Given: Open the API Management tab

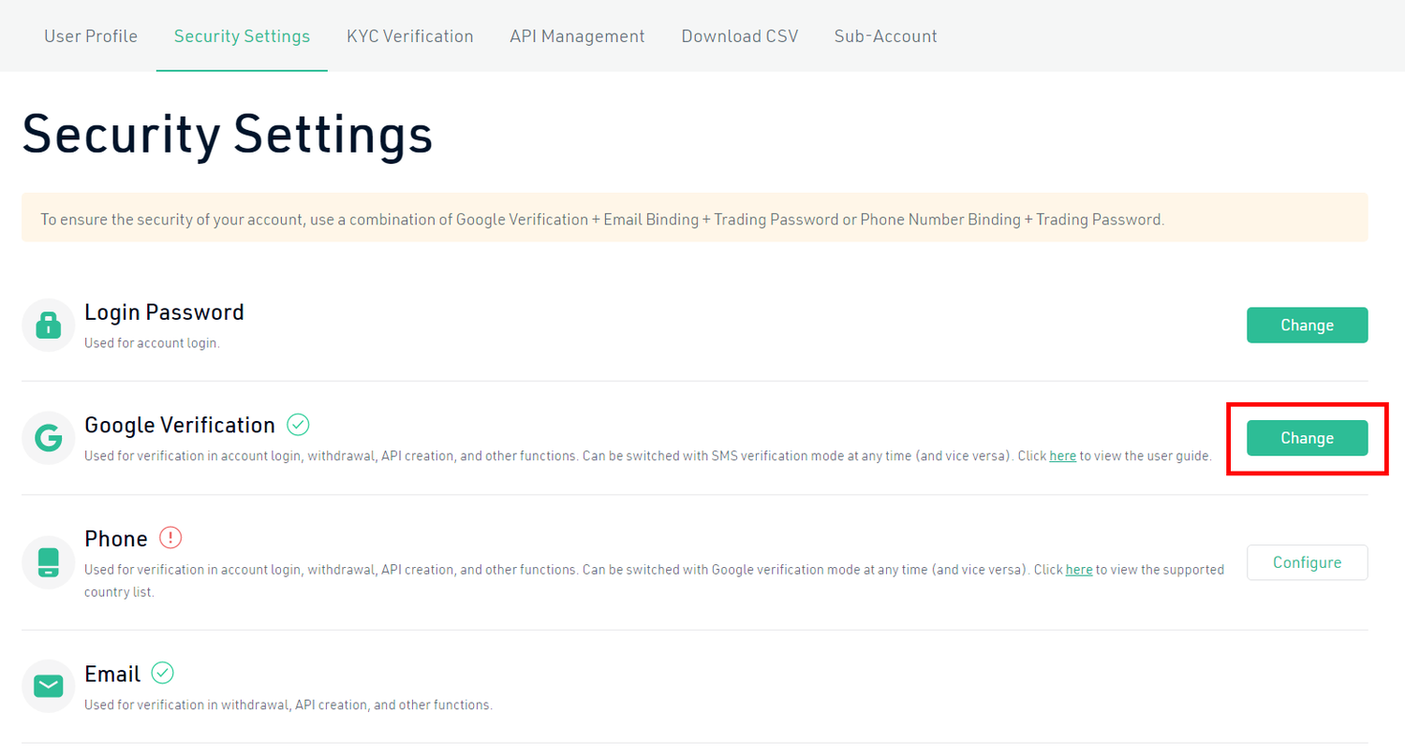Looking at the screenshot, I should coord(577,36).
